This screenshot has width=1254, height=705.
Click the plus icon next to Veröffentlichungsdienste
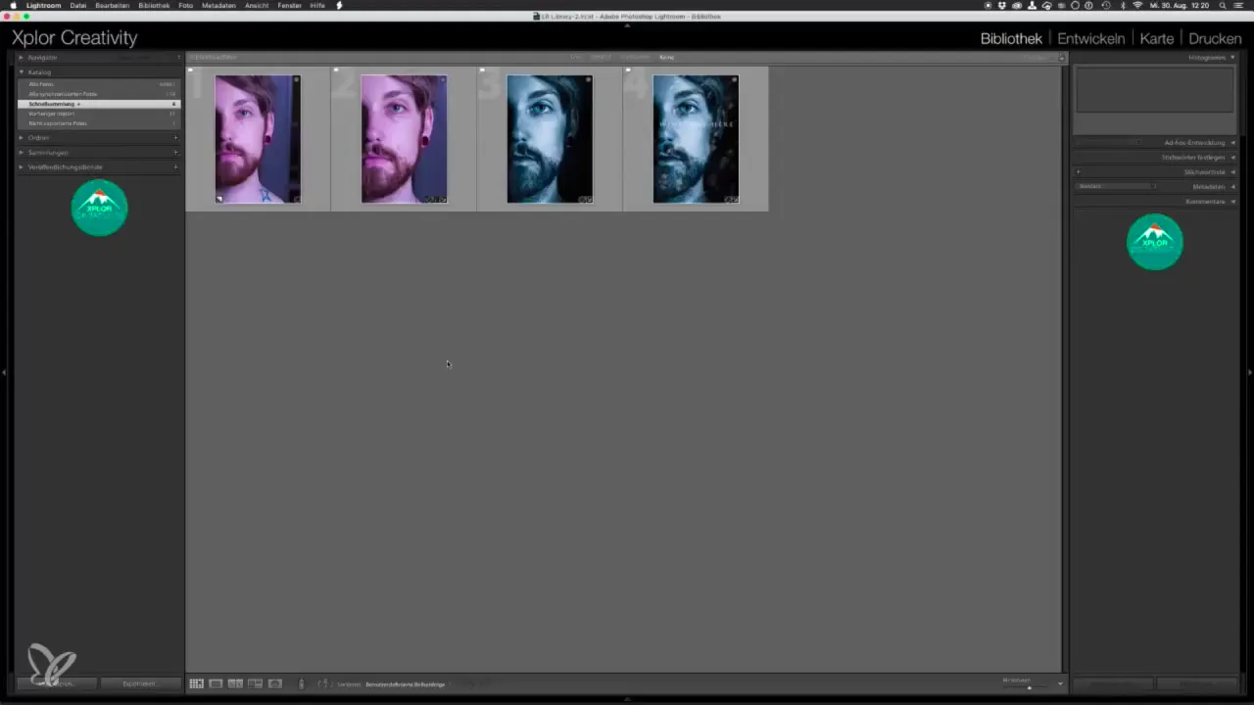[x=175, y=167]
